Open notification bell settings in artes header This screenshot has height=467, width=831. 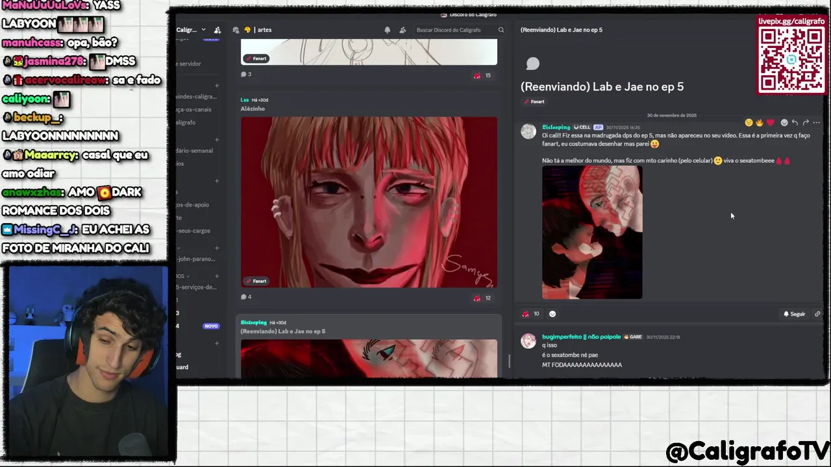pyautogui.click(x=388, y=30)
